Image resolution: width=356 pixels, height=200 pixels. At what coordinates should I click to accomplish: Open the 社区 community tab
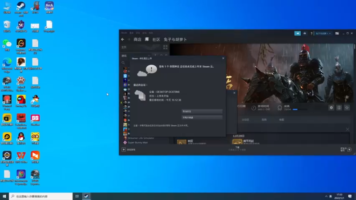coord(156,40)
